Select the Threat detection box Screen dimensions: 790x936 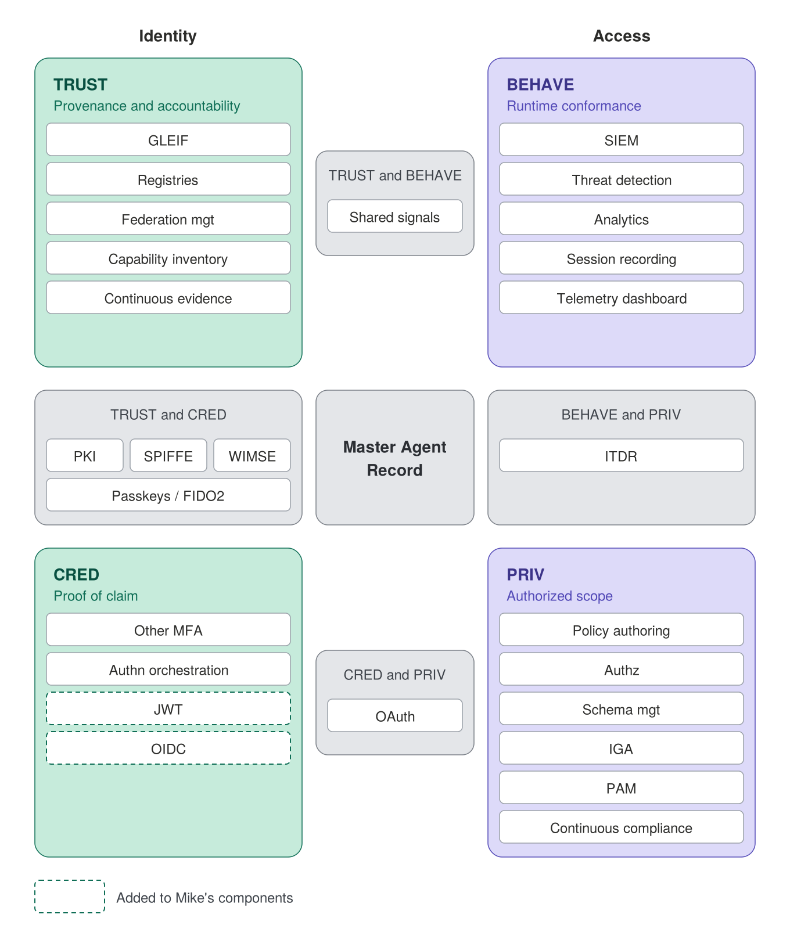[622, 179]
